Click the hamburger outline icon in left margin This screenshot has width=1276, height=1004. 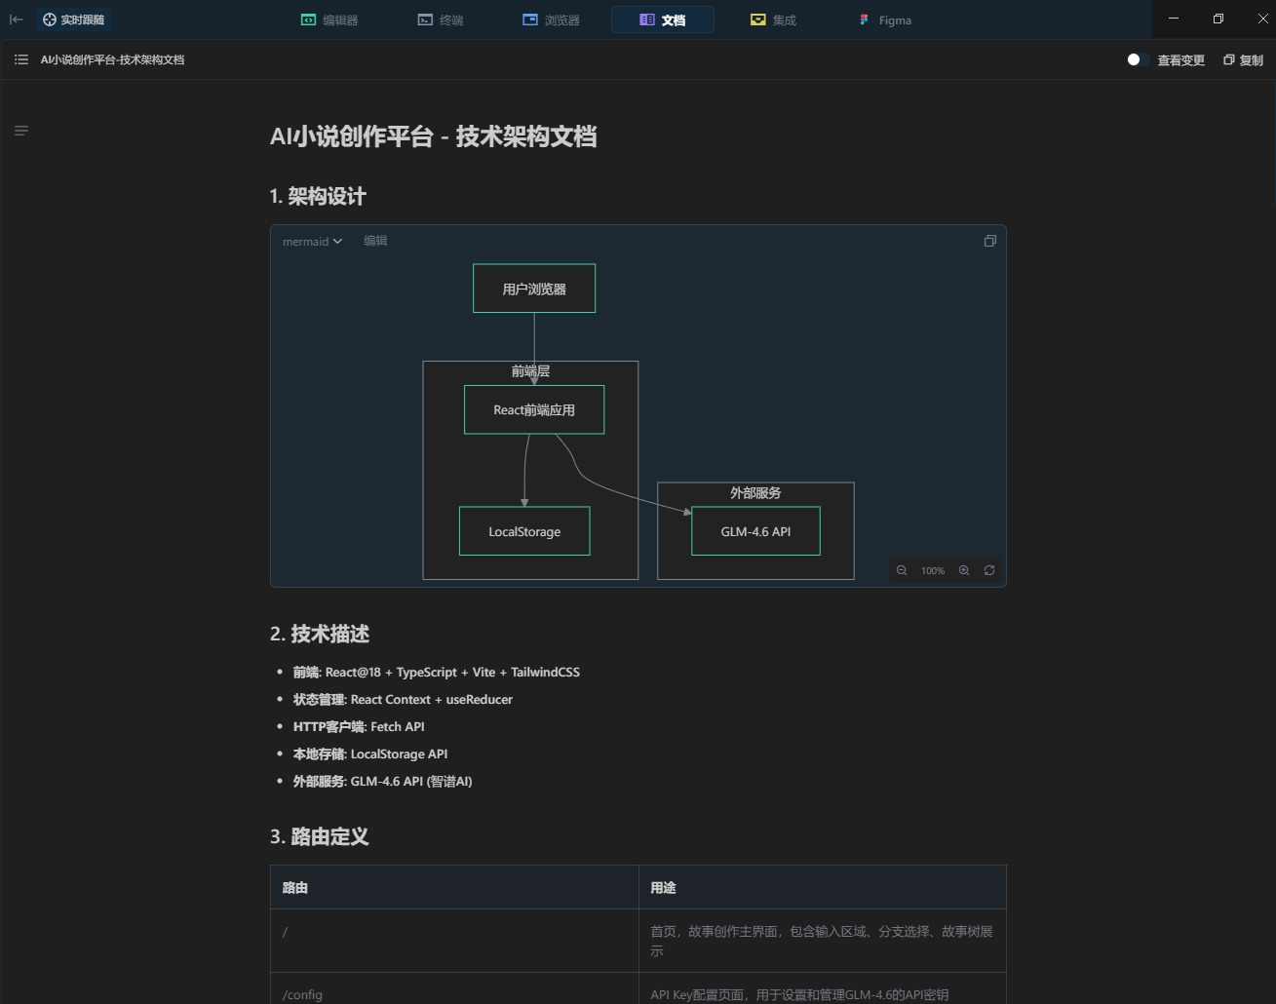click(20, 130)
